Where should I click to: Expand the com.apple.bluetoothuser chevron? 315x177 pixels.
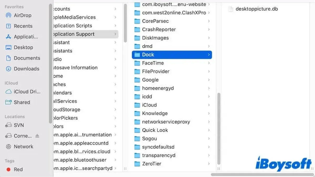click(115, 160)
